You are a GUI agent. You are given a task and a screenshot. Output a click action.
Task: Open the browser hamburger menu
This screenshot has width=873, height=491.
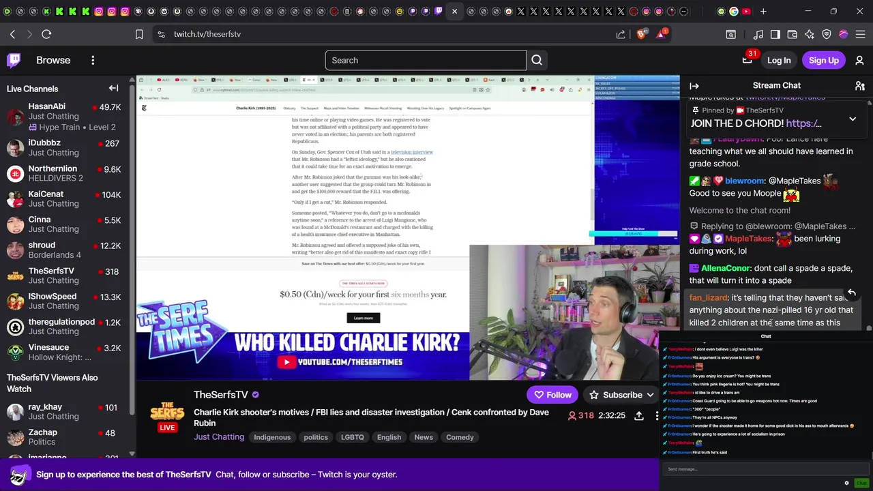point(861,34)
